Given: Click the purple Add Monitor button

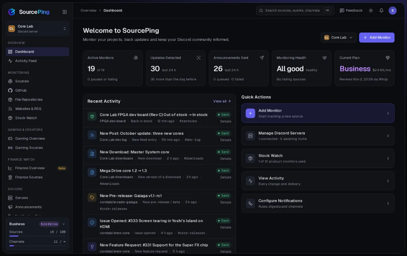Looking at the screenshot, I should coord(377,37).
